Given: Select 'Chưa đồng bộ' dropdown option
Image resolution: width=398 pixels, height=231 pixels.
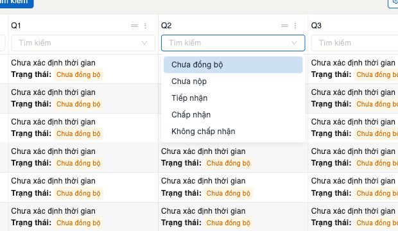Looking at the screenshot, I should coord(233,65).
